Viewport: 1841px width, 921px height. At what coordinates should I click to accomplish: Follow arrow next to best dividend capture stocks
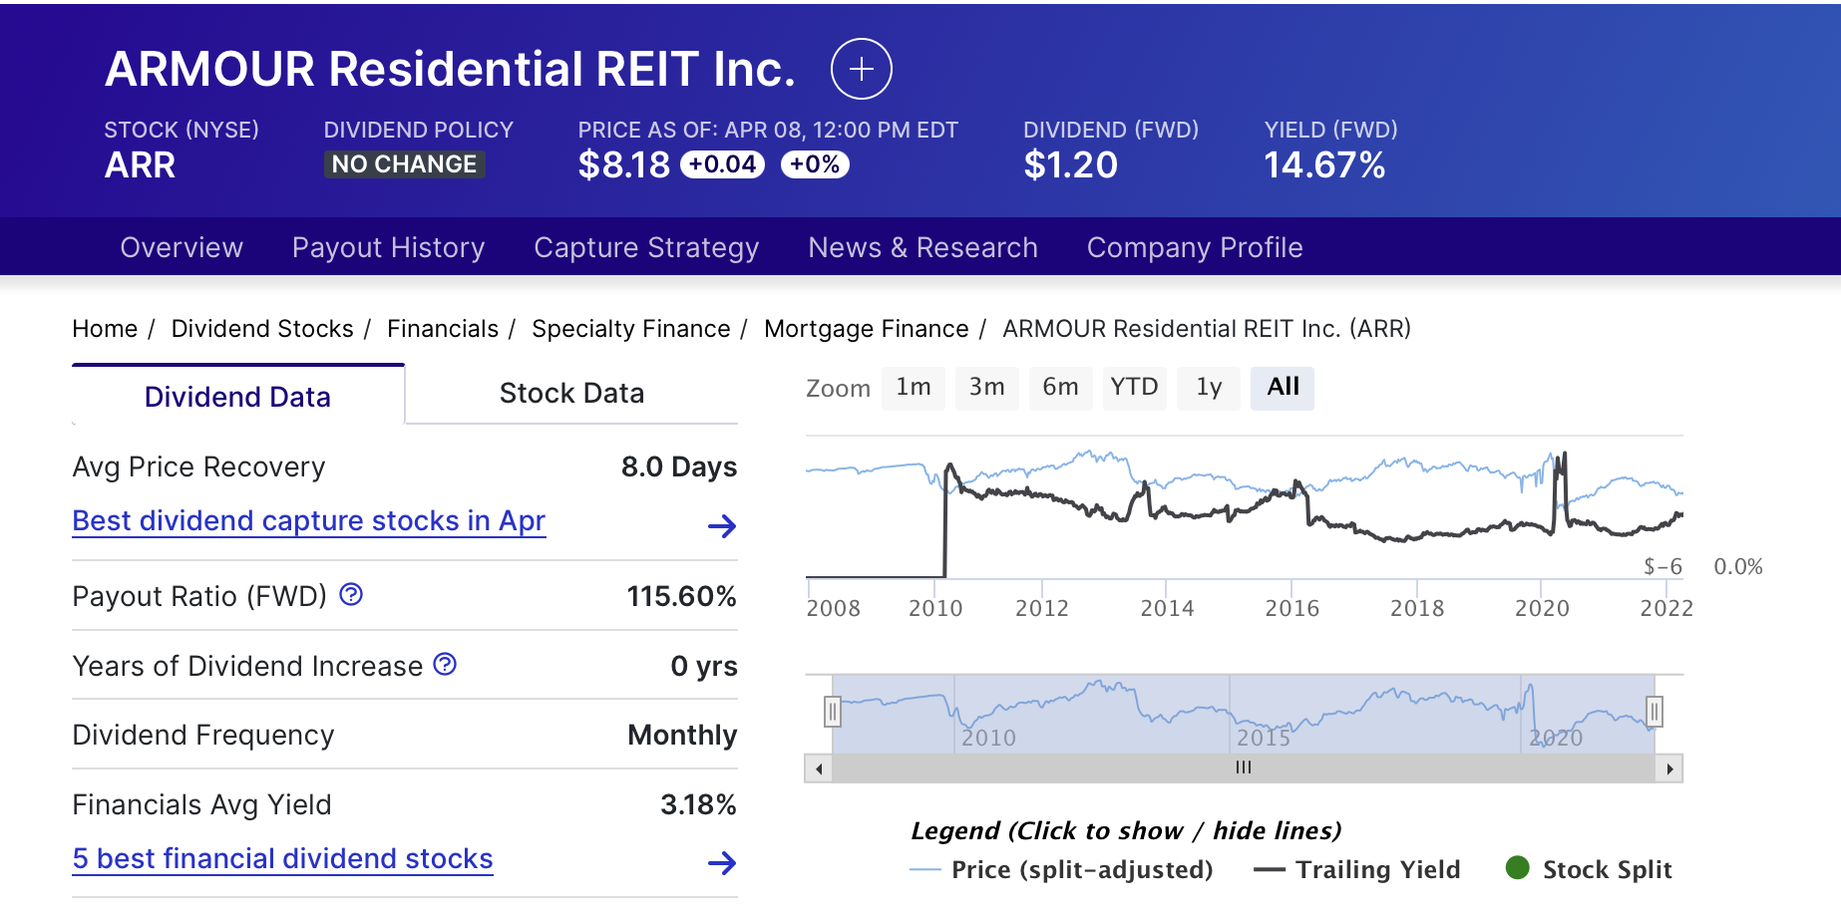coord(722,526)
